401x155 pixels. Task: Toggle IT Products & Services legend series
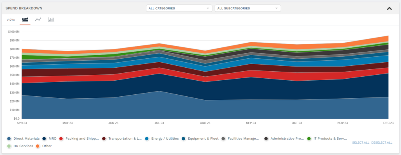pos(327,139)
